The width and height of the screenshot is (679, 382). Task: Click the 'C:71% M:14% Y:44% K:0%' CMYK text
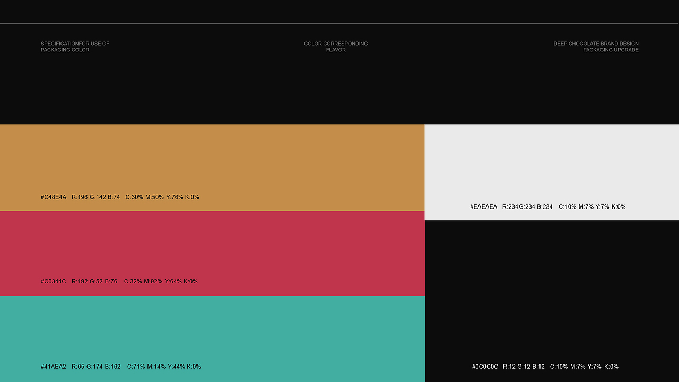tap(164, 367)
